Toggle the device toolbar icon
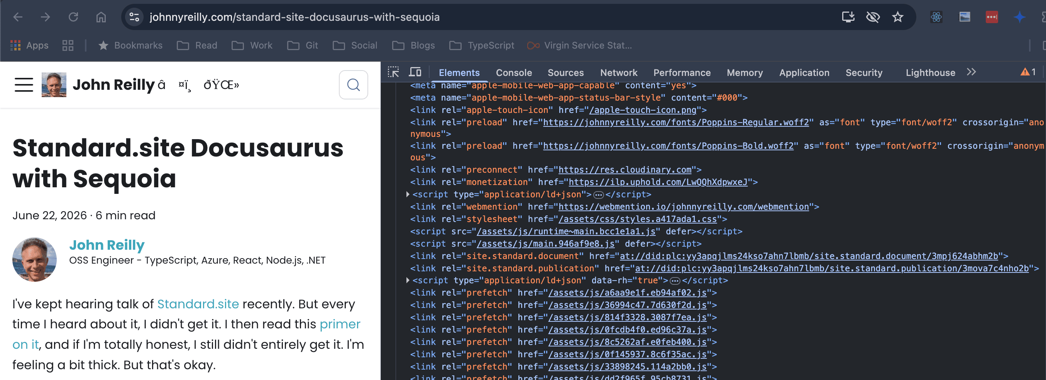Screen dimensions: 1046x380 (x=415, y=72)
